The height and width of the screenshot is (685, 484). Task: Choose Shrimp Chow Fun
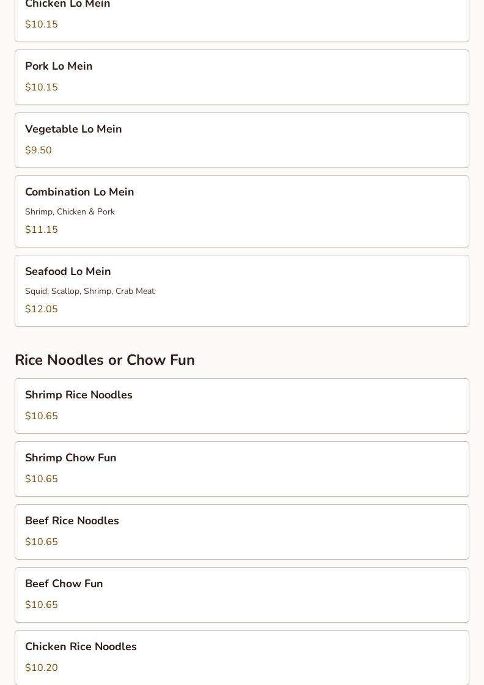coord(242,469)
